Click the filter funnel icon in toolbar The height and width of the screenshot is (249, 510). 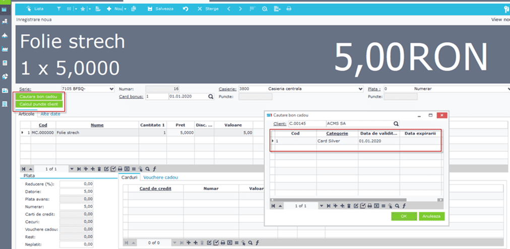tap(59, 9)
